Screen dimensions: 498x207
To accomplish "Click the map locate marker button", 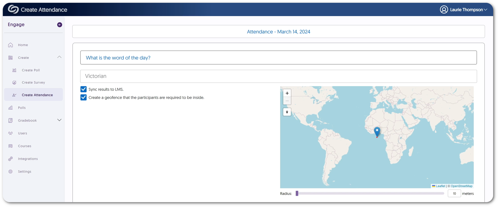I will click(287, 112).
